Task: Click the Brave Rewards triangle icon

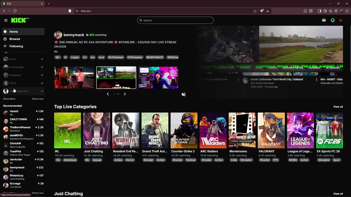Action: point(268,11)
